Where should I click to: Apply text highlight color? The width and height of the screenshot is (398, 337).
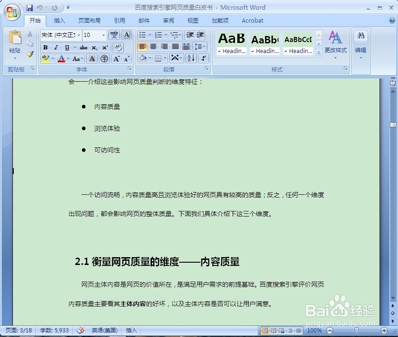click(x=46, y=59)
